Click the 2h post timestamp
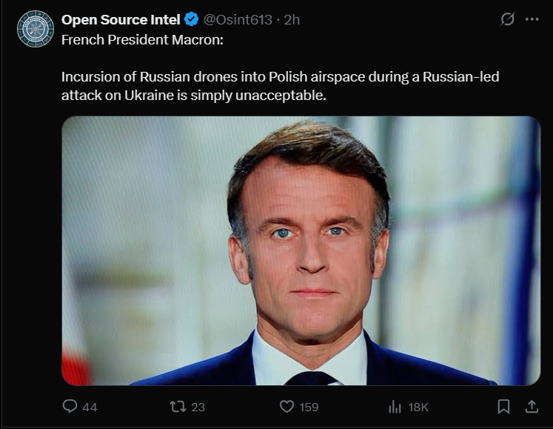 click(291, 20)
